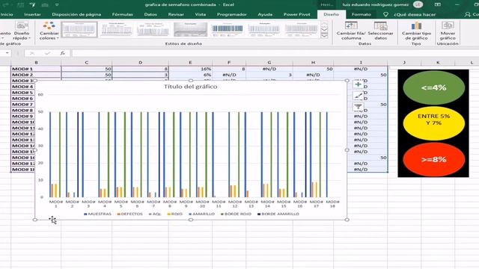Click AQL legend entry
The width and height of the screenshot is (479, 269).
pos(155,214)
